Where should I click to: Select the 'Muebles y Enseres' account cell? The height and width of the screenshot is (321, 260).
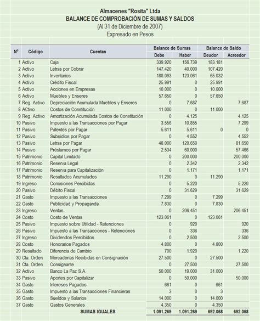[x=69, y=96]
